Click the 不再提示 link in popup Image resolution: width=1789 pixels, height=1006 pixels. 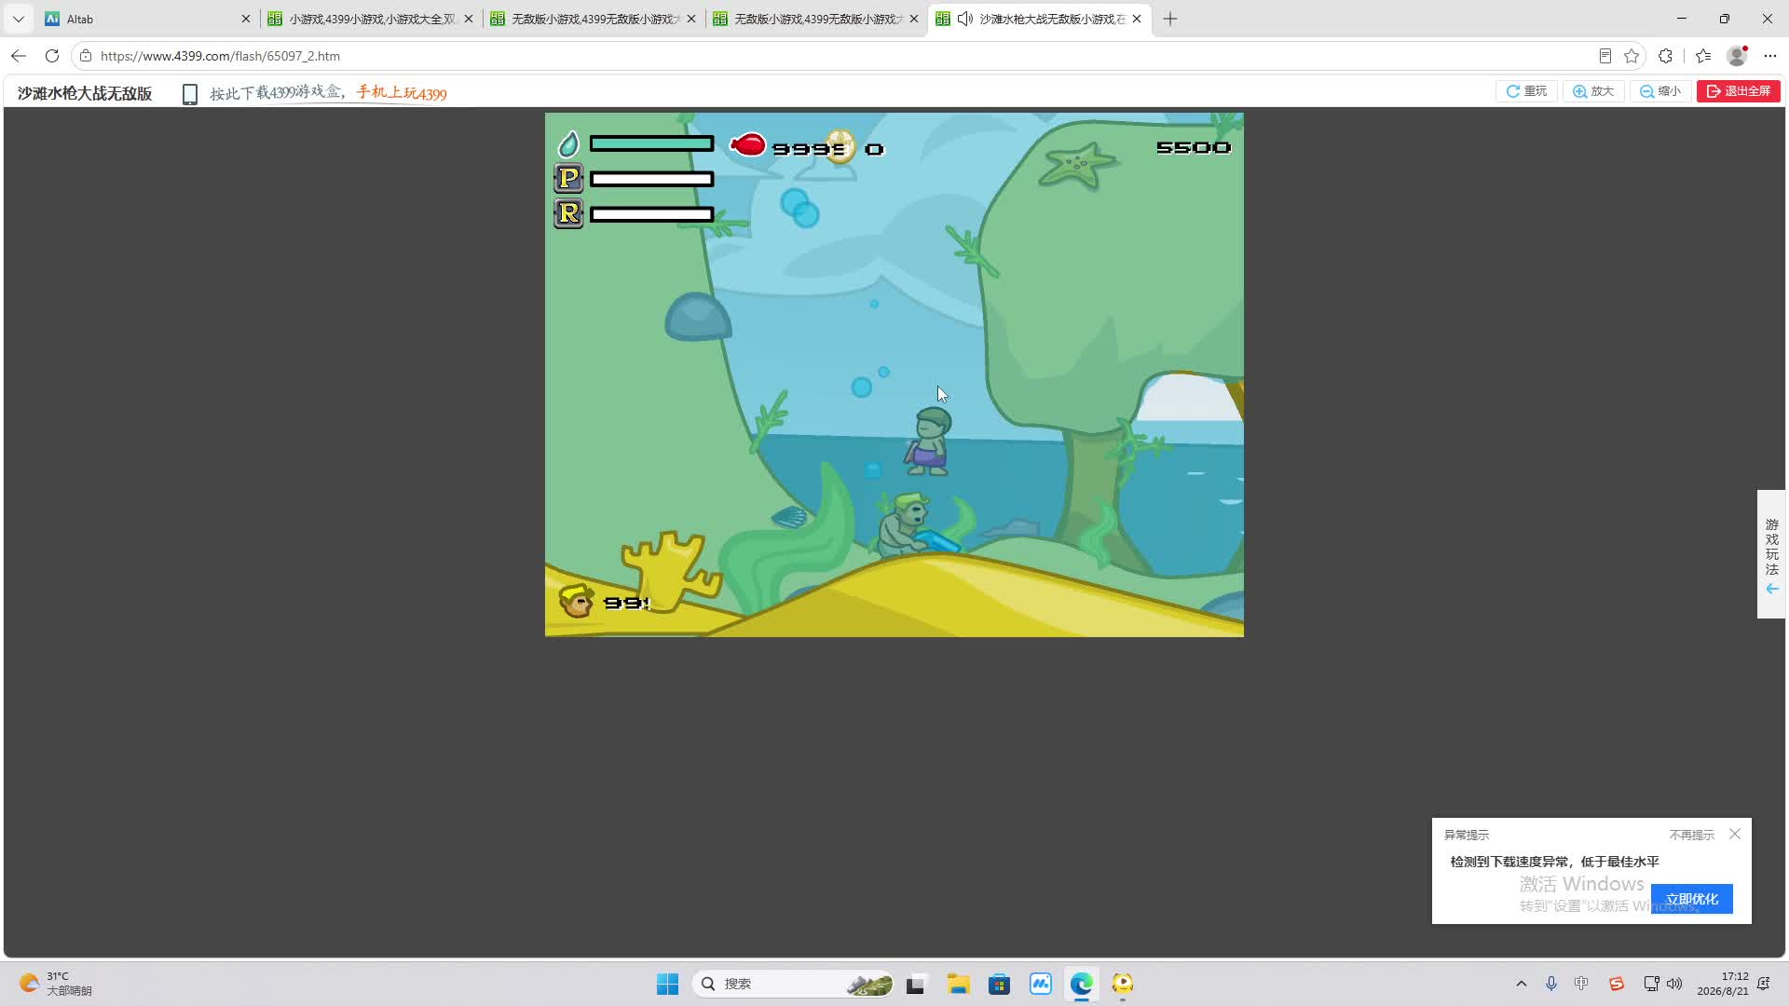coord(1691,835)
